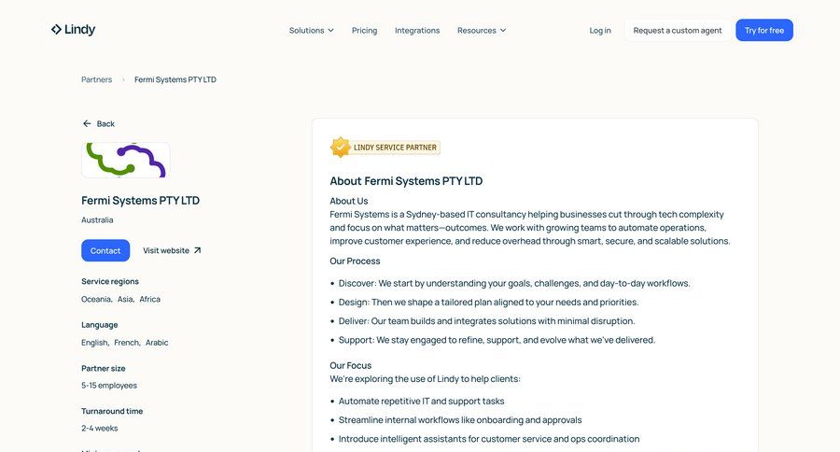Open the Visit website link
840x452 pixels.
[x=172, y=250]
